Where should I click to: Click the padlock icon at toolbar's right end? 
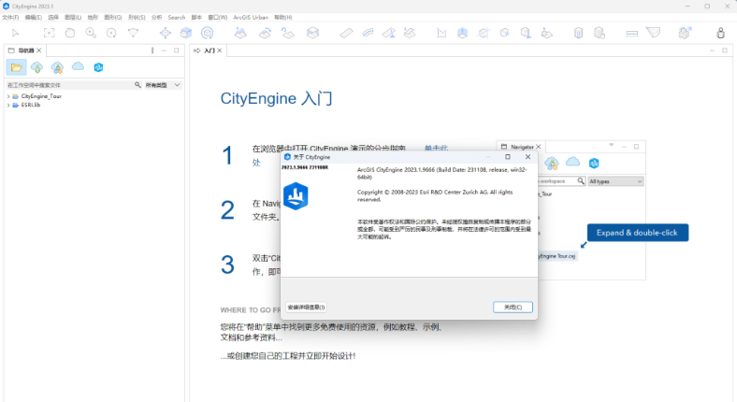720,33
